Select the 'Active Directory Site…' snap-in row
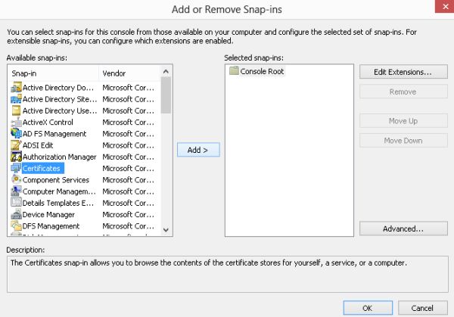This screenshot has width=454, height=317. (82, 99)
